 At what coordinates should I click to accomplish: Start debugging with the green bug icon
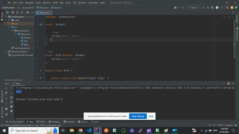(208, 7)
